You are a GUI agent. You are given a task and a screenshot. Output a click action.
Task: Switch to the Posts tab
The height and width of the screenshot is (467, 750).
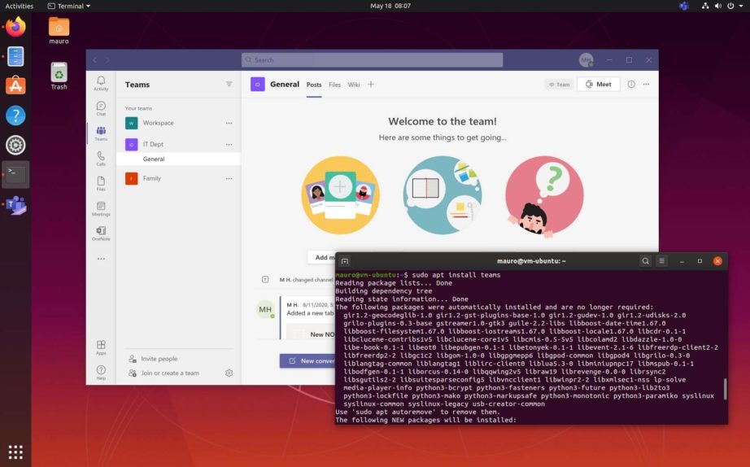(x=314, y=85)
